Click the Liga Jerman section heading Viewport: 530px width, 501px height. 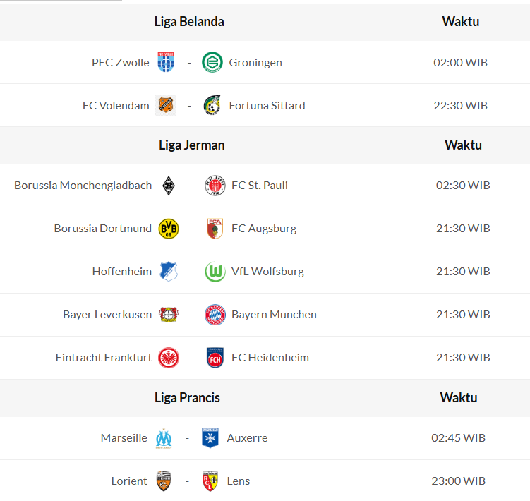(192, 145)
